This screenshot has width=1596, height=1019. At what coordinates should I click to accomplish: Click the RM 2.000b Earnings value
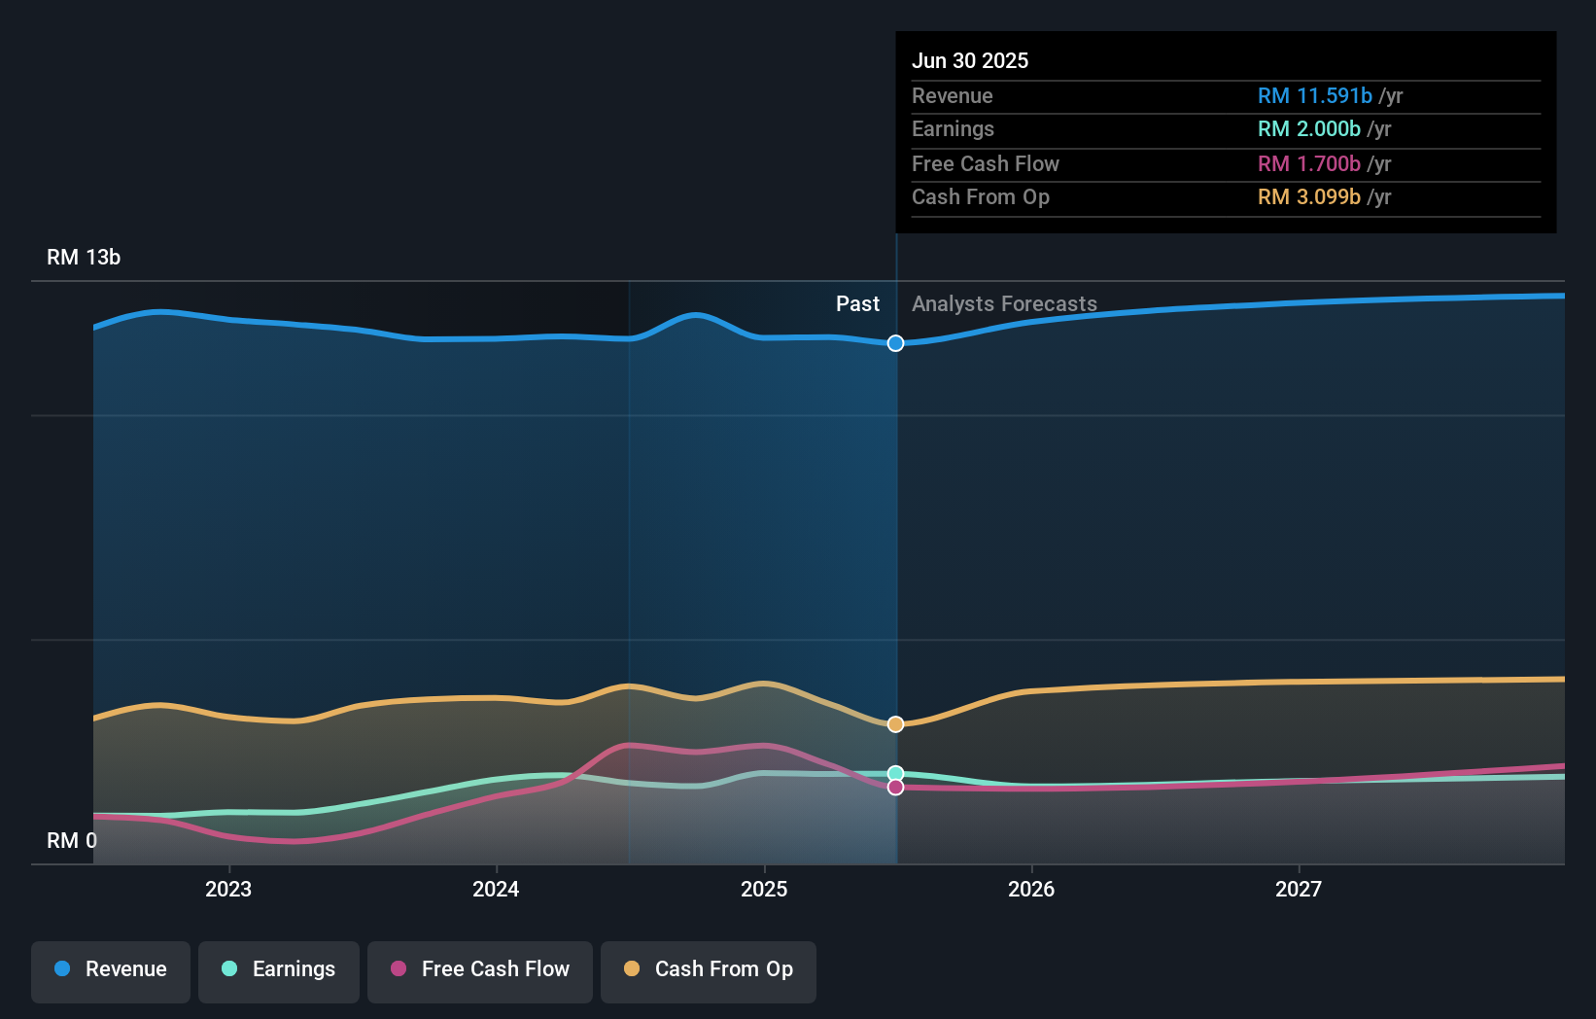coord(1308,129)
